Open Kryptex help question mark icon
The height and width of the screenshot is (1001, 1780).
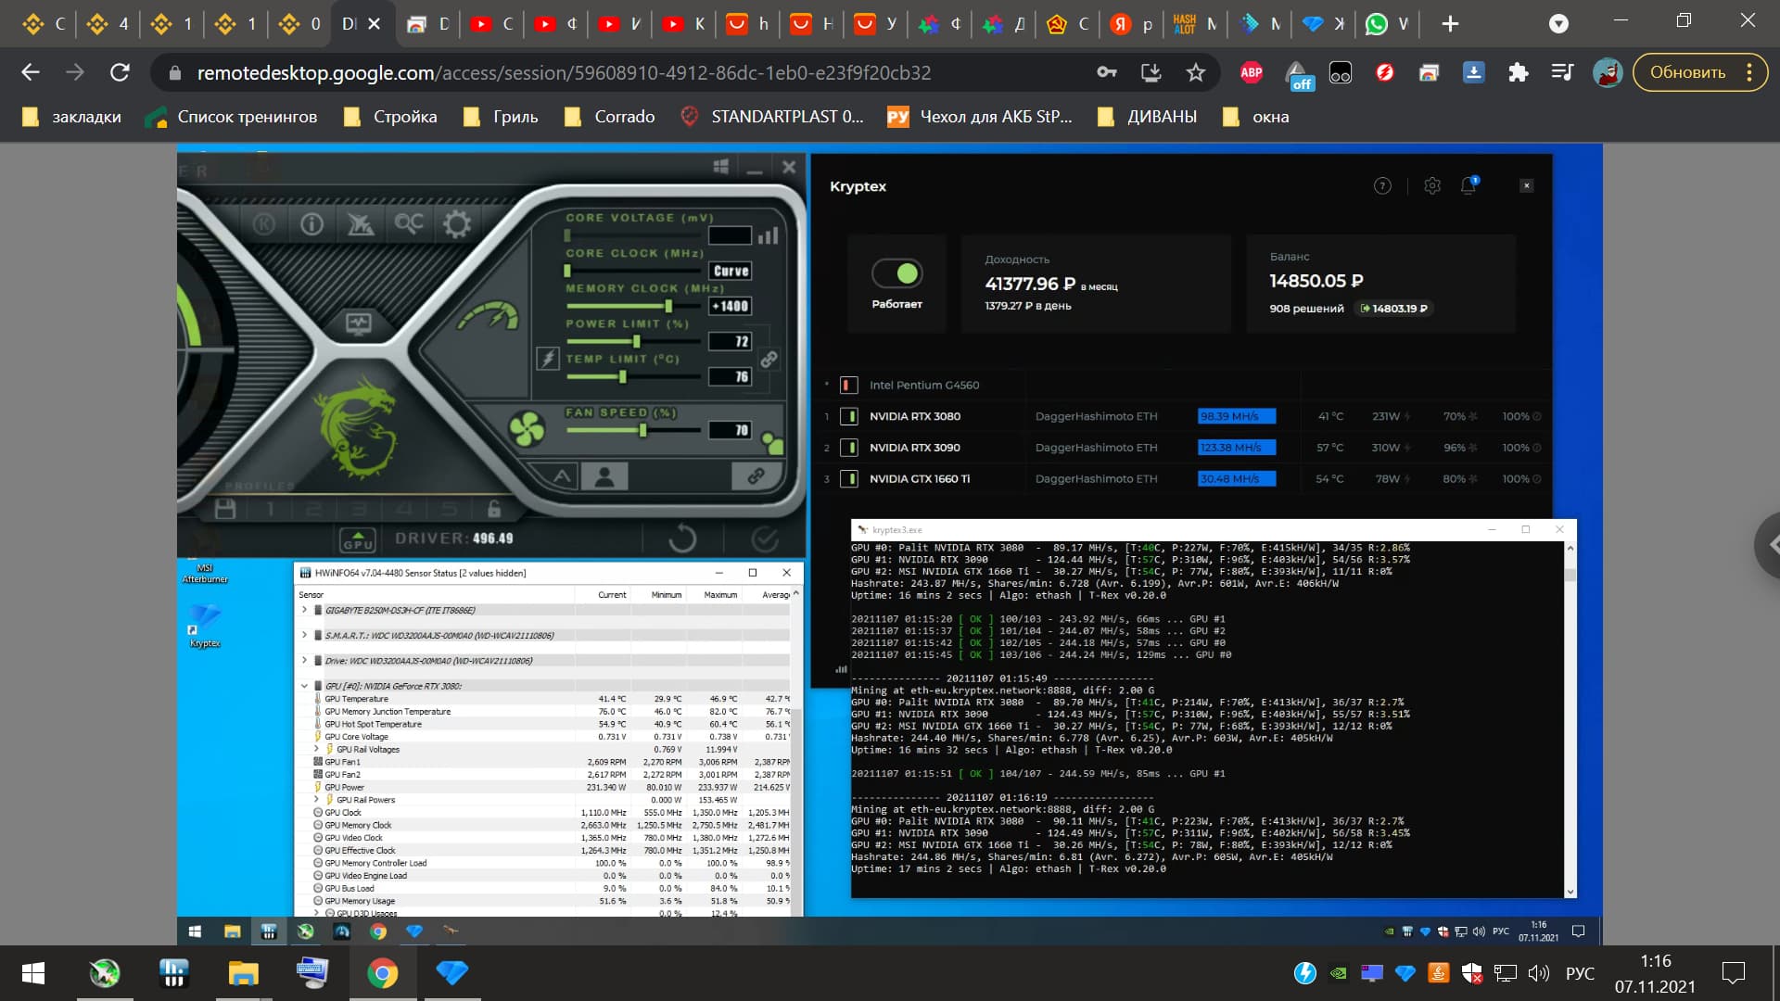(1382, 186)
